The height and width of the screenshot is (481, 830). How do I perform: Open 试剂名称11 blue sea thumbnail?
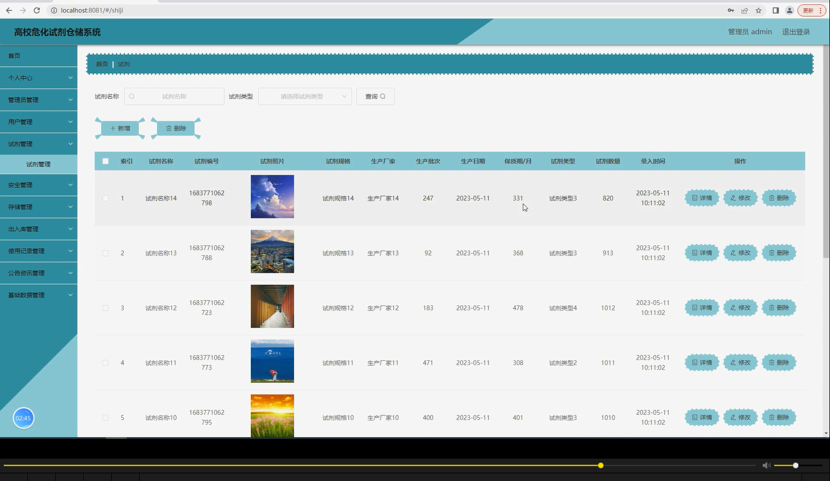pos(272,361)
